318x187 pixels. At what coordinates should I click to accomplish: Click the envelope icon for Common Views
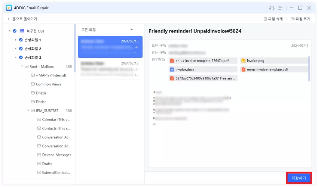point(33,84)
